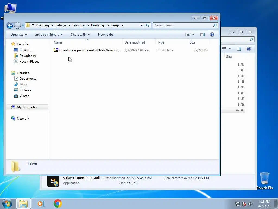Click the 47,273 KB size cell
The height and width of the screenshot is (209, 278).
(201, 50)
